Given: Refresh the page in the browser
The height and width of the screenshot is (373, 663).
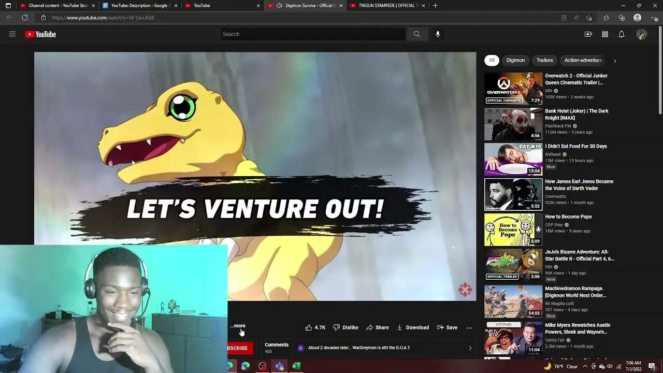Looking at the screenshot, I should (25, 18).
